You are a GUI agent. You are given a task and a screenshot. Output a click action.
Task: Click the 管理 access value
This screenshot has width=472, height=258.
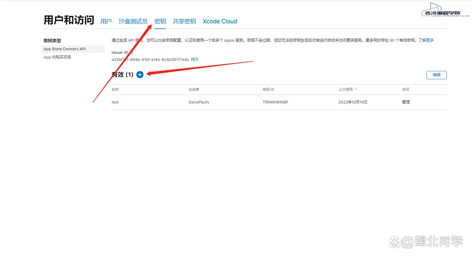pos(406,102)
